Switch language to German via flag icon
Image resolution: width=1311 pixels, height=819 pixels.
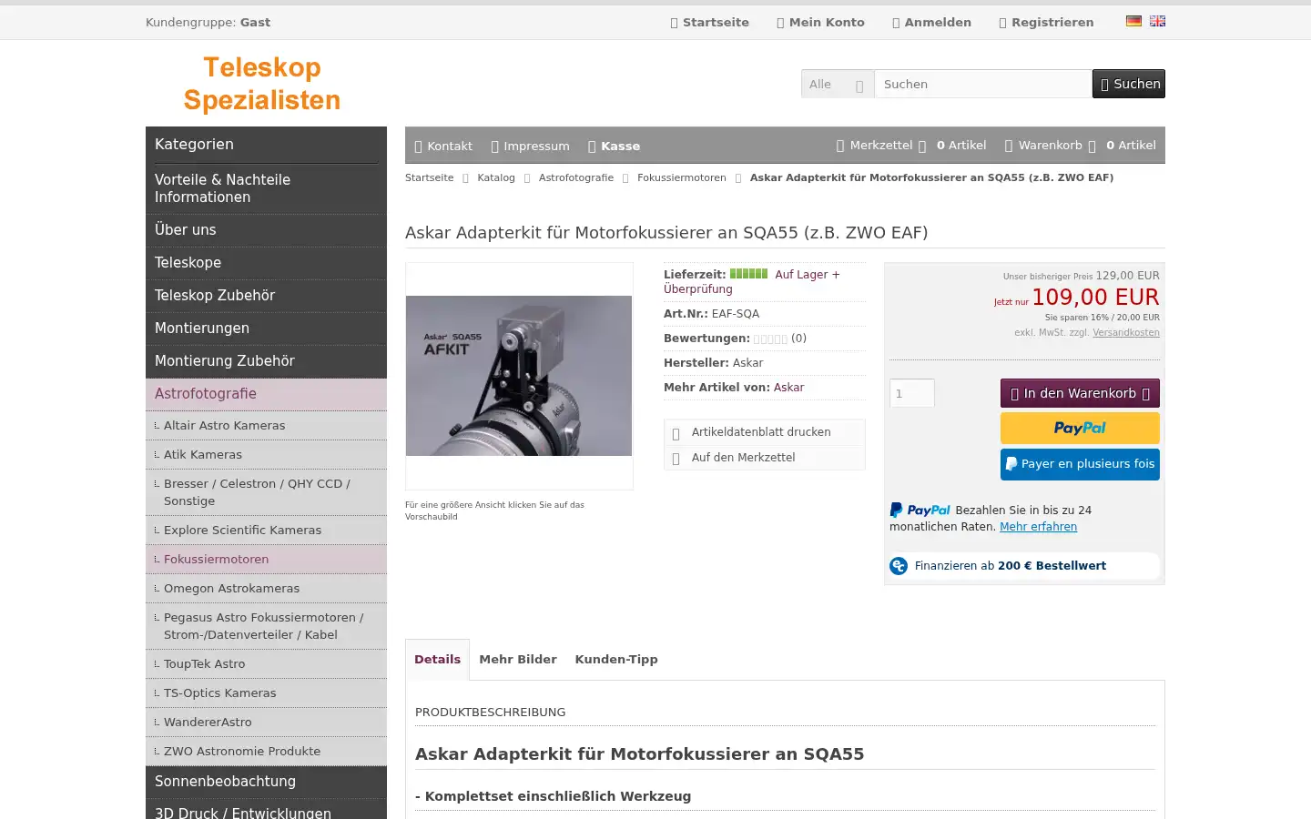coord(1133,21)
